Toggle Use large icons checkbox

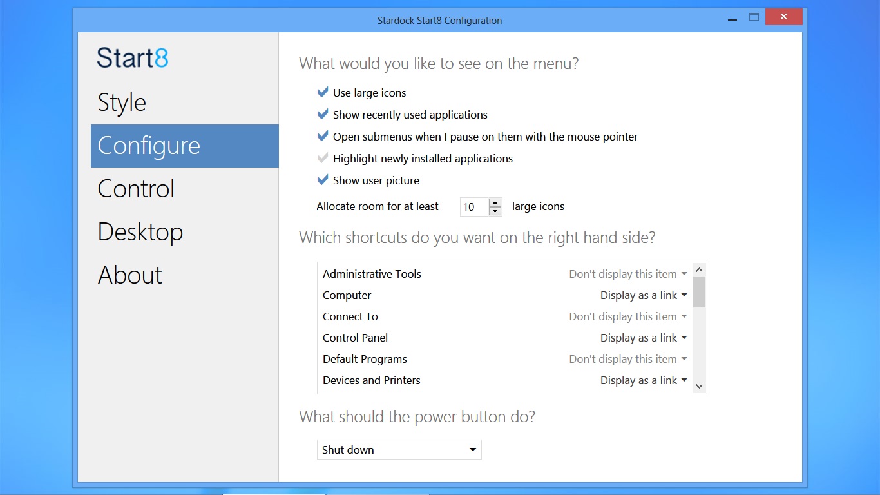pos(323,93)
